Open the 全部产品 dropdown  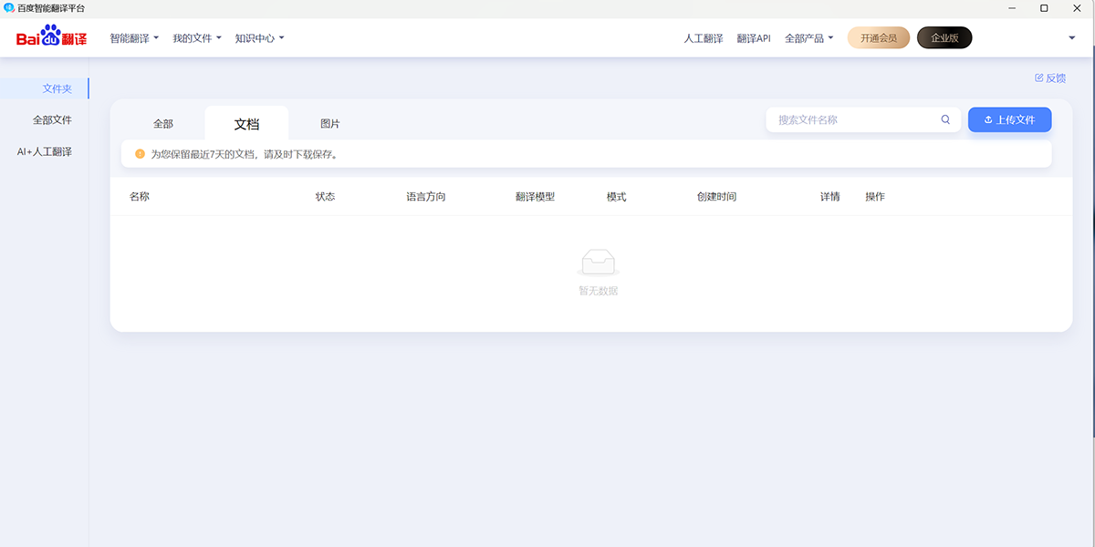click(808, 38)
